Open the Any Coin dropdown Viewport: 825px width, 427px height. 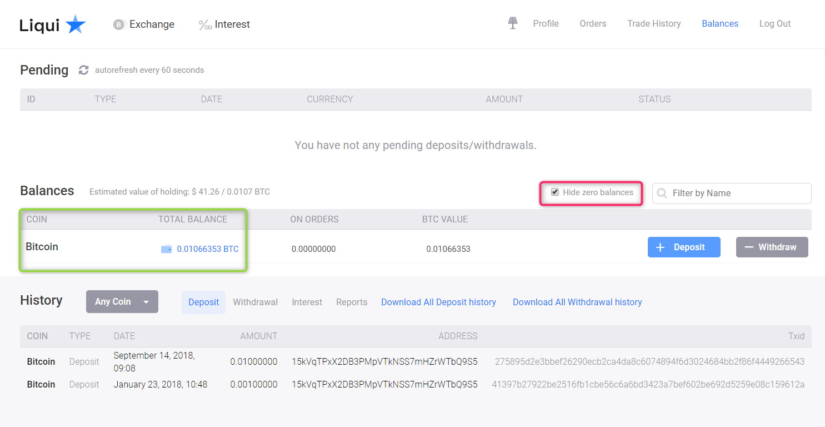click(122, 301)
